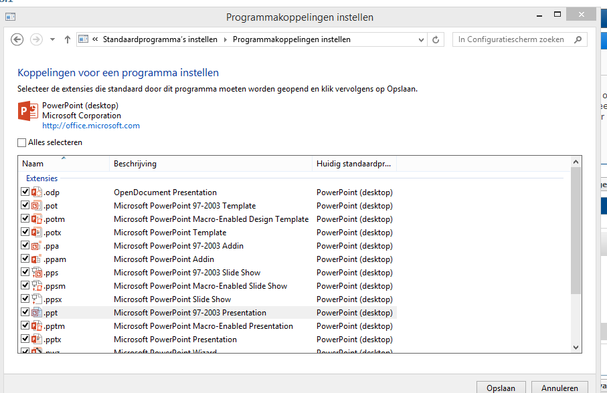The image size is (607, 393).
Task: Select 'Microsoft PowerPoint Macro-Enabled Slide Show' description
Action: [201, 286]
